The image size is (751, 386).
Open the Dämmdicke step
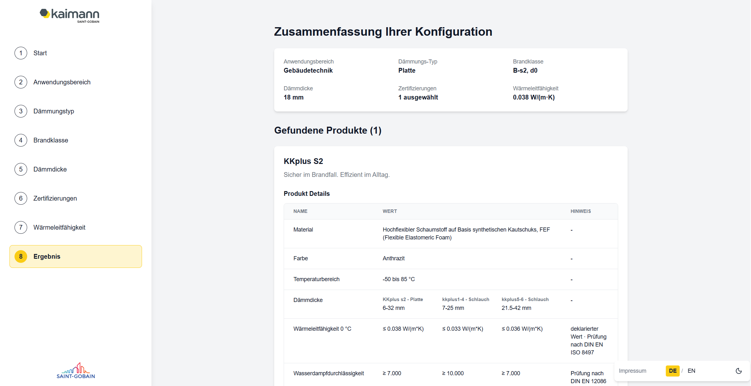tap(76, 169)
